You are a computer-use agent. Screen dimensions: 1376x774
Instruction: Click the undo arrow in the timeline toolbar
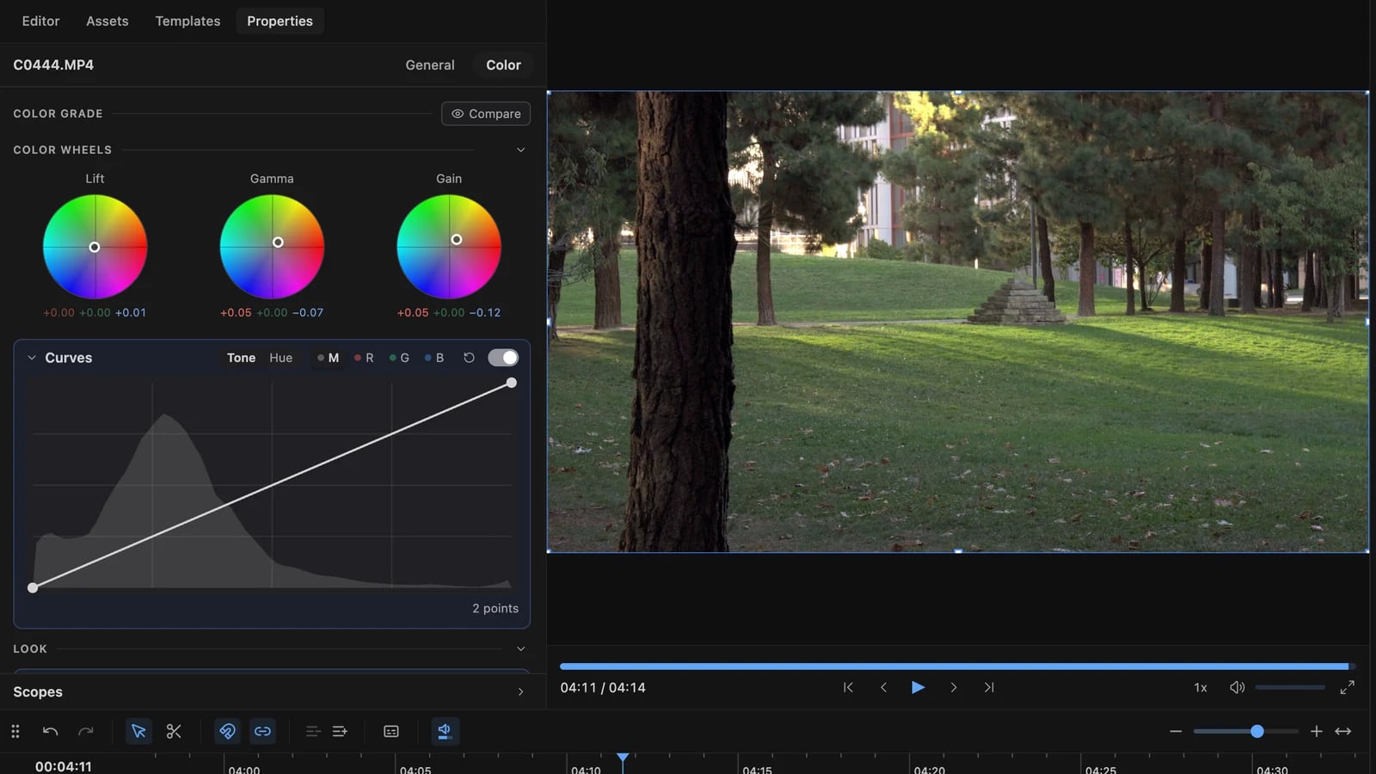click(50, 731)
